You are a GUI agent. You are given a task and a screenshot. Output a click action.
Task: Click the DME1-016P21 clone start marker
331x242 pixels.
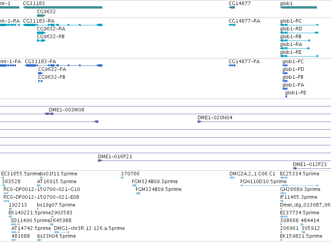(100, 161)
